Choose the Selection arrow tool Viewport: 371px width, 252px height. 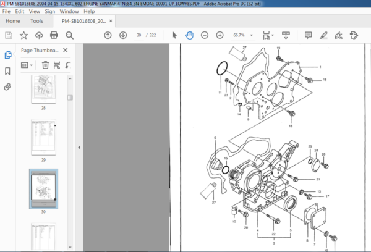pos(174,35)
